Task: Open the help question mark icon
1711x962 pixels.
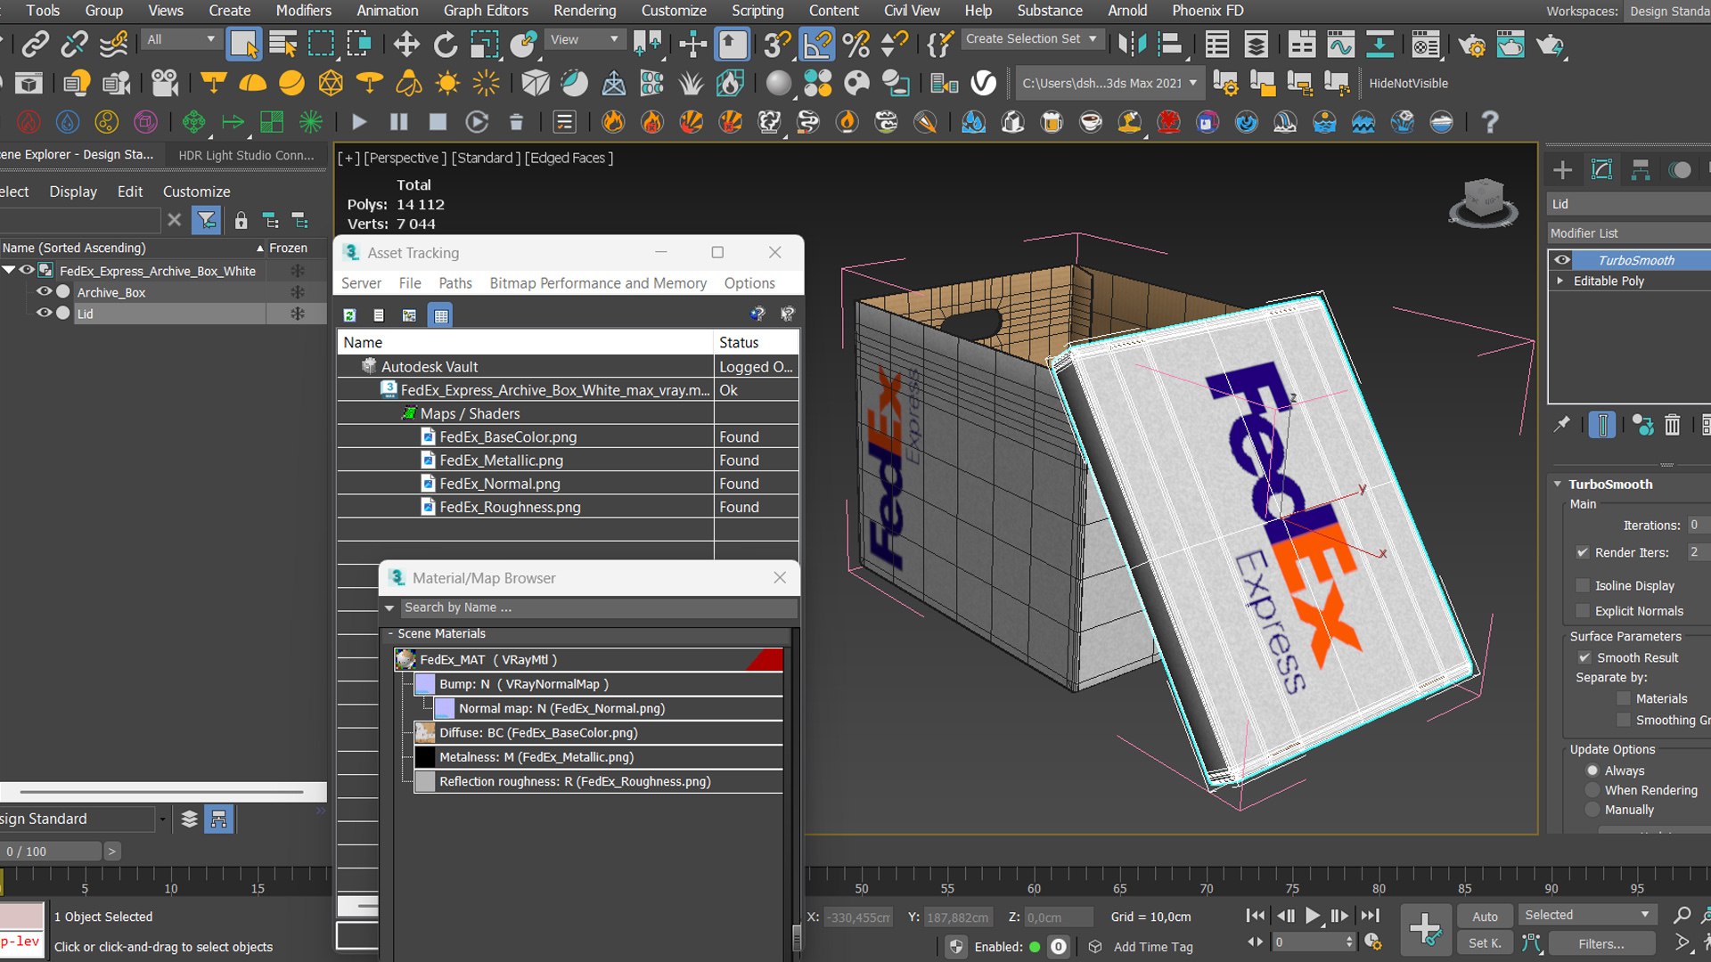Action: coord(1489,122)
